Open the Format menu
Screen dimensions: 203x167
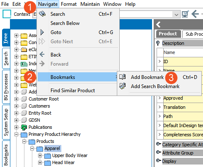coord(69,4)
